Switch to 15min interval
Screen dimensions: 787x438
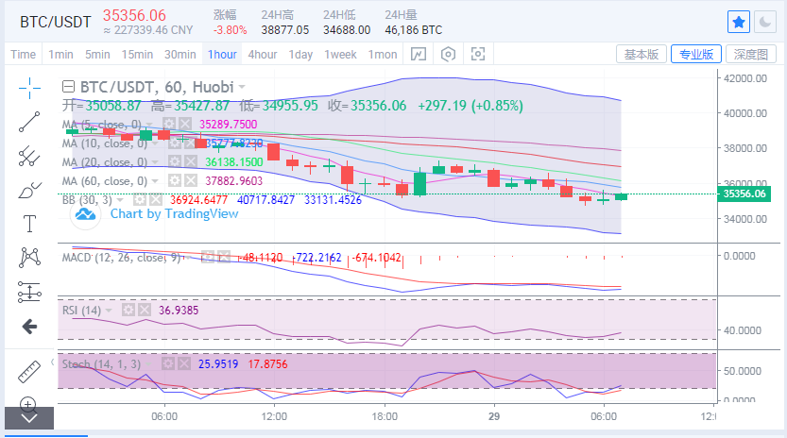coord(137,54)
